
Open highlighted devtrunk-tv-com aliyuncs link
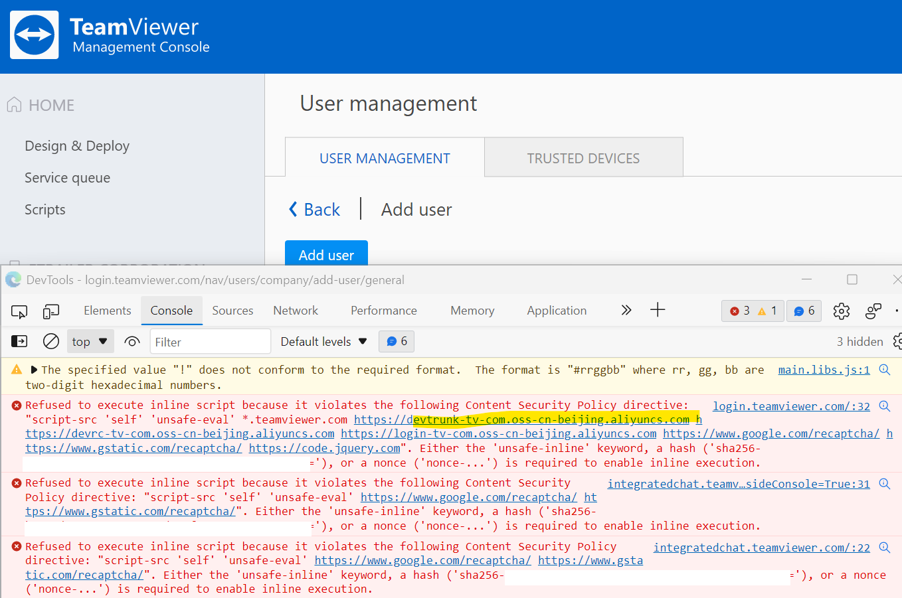(521, 419)
